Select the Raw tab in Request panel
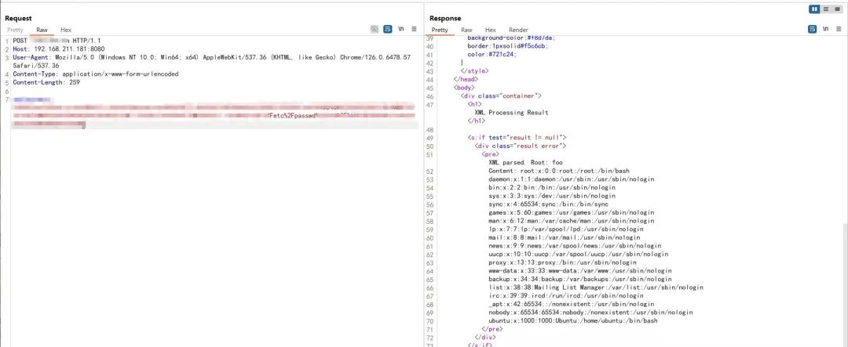The image size is (848, 347). click(42, 30)
